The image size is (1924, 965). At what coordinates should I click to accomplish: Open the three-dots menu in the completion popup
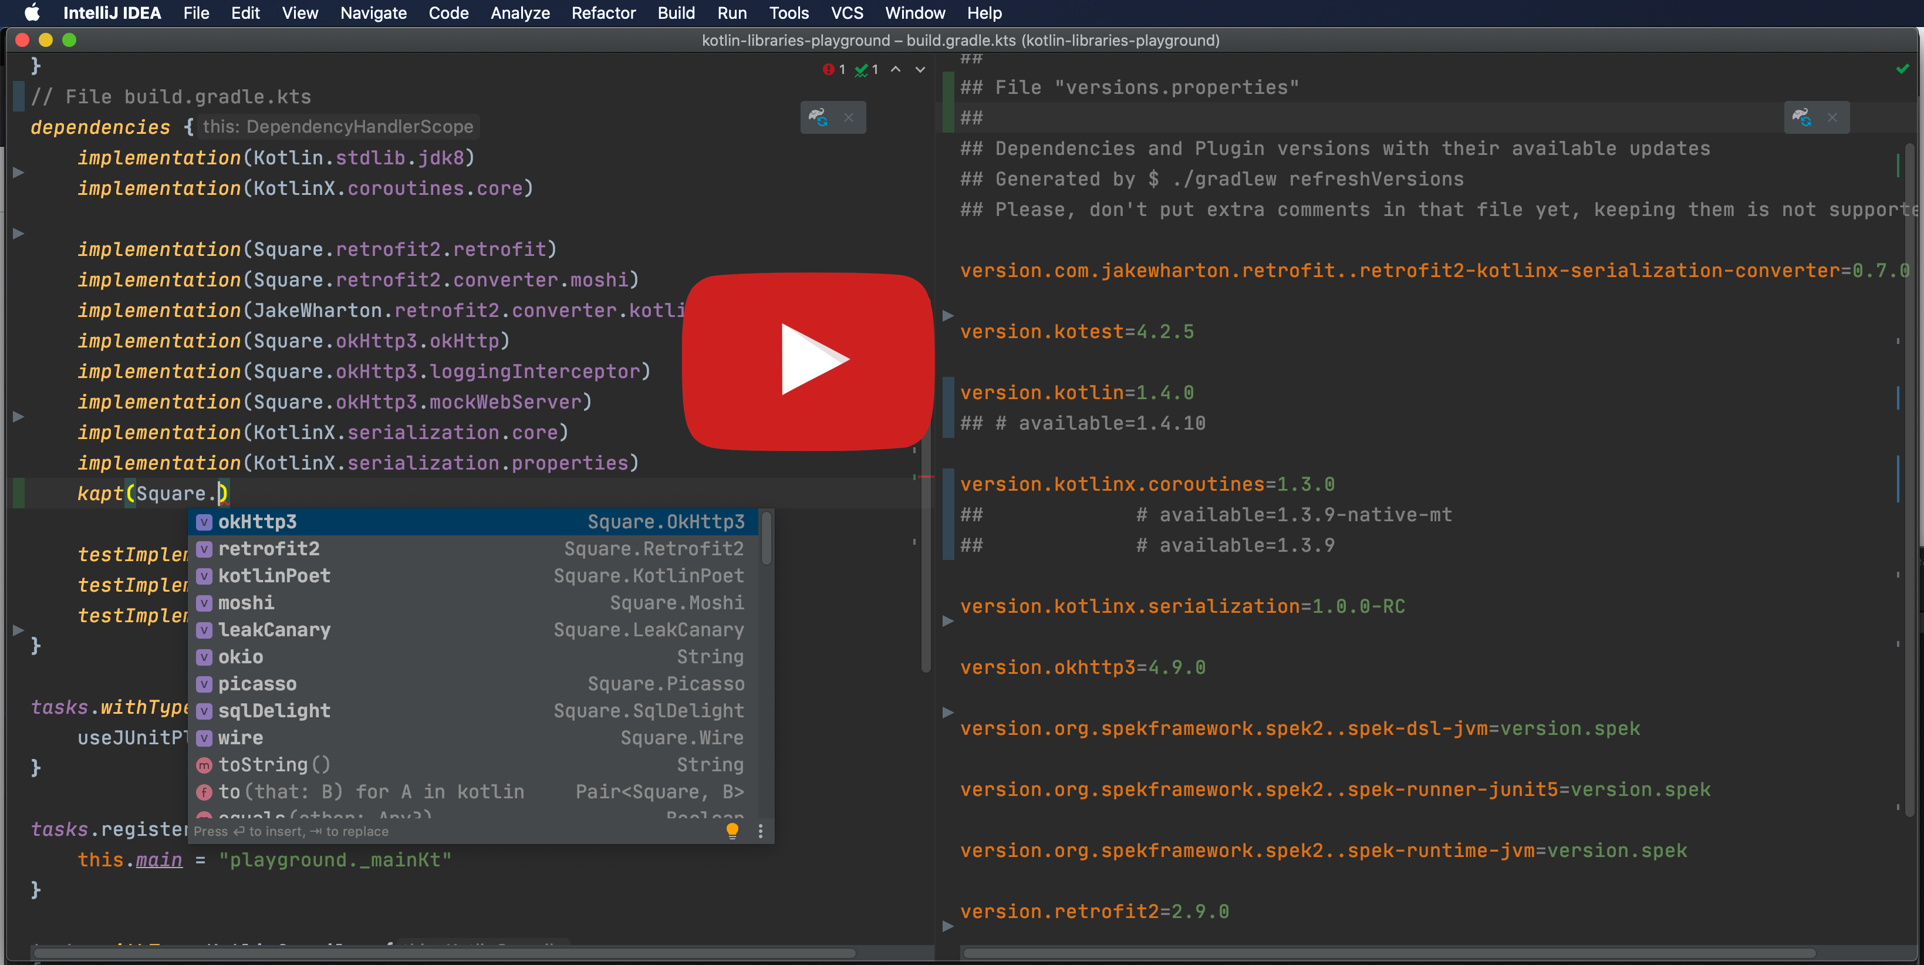click(760, 831)
